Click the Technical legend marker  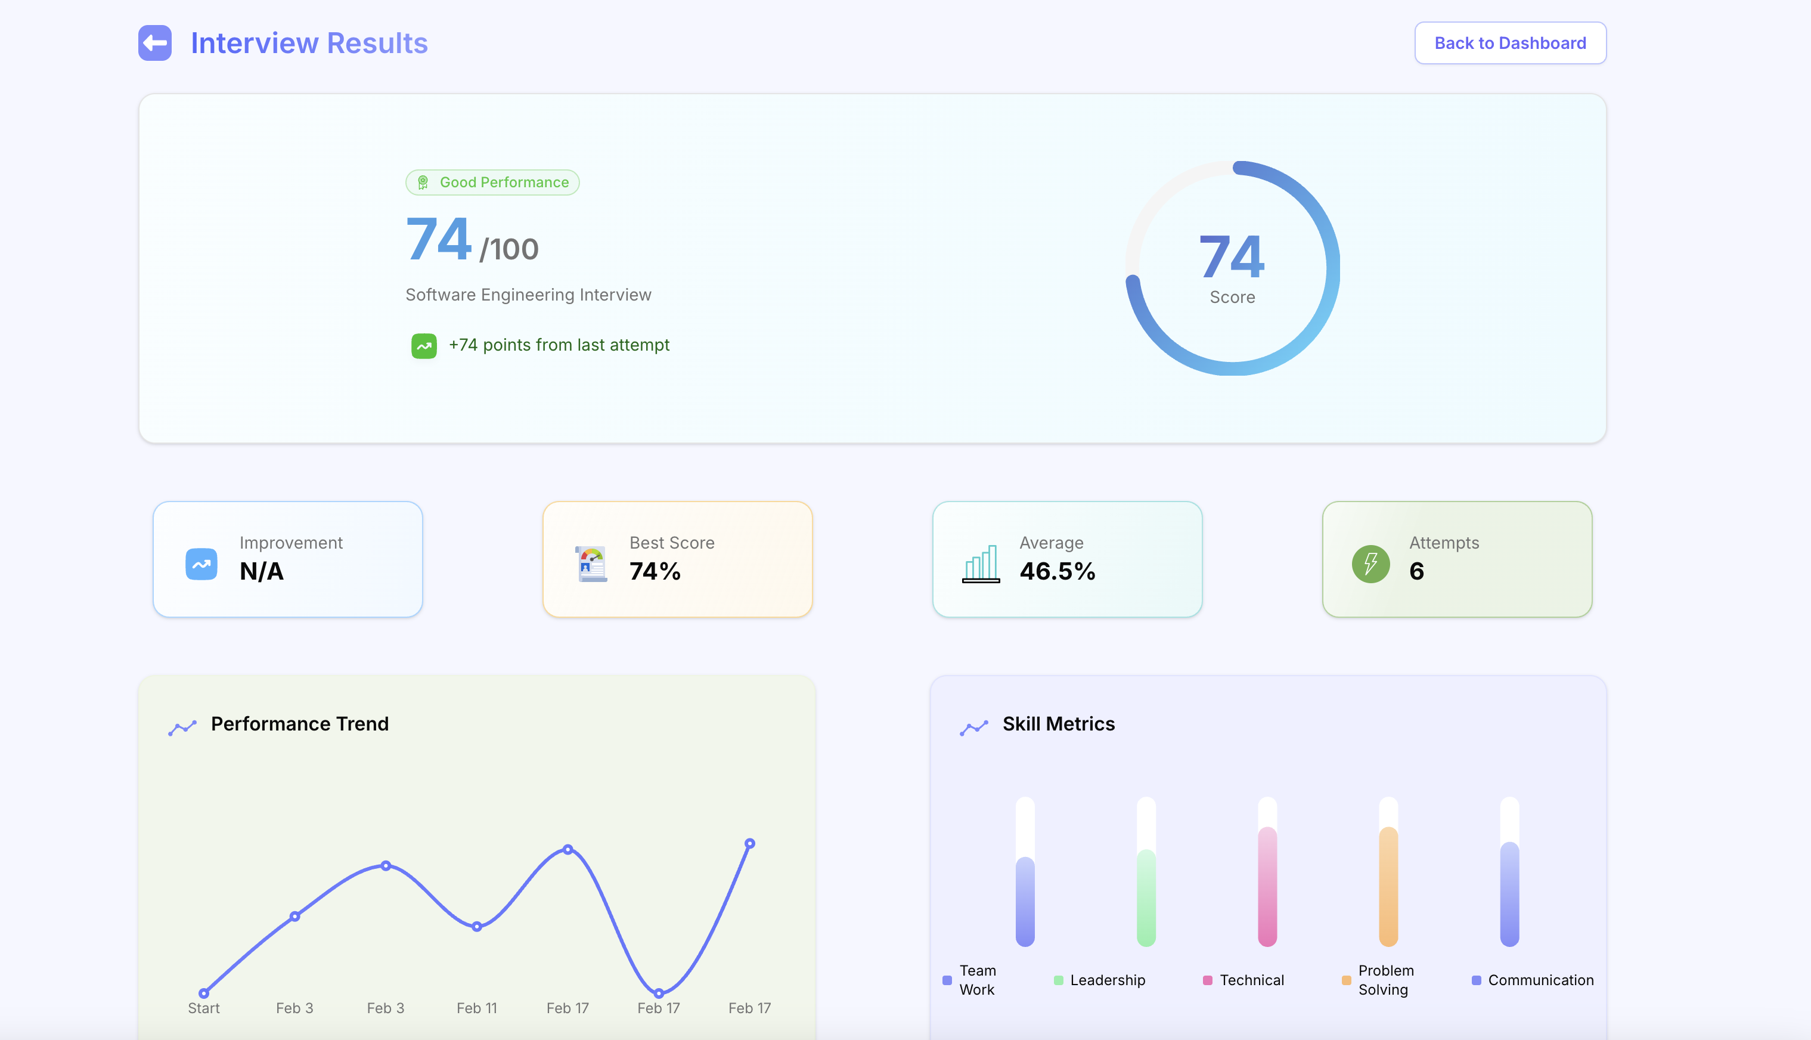(x=1207, y=980)
